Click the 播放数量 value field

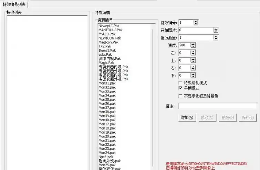196,38
